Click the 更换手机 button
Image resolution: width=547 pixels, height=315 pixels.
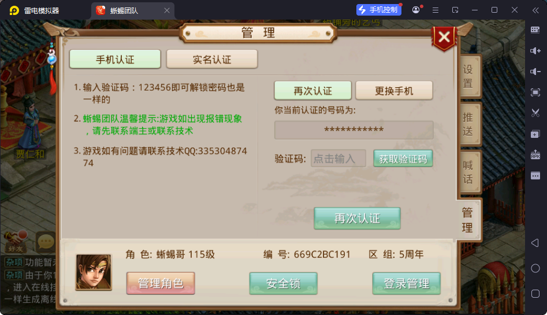click(x=394, y=91)
